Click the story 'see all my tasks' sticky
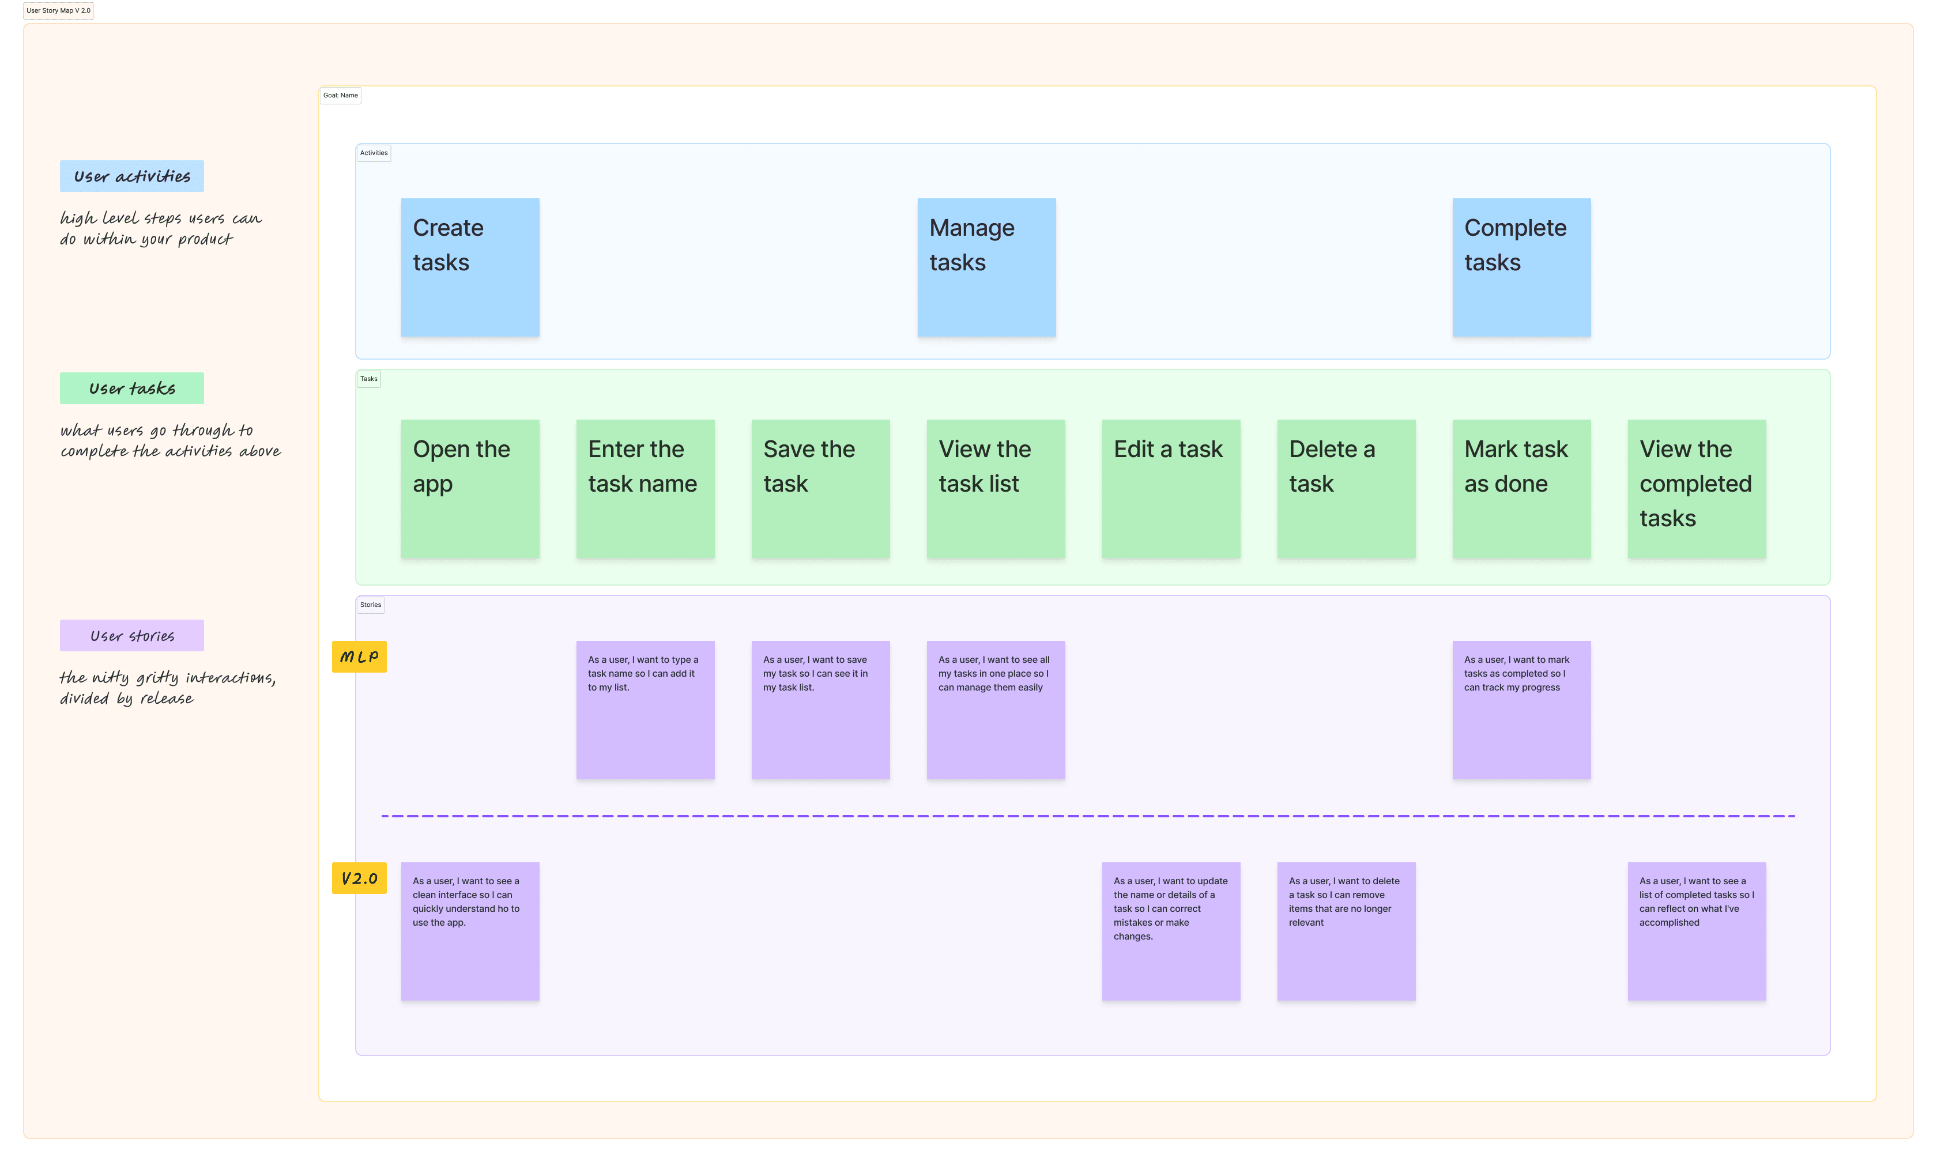The width and height of the screenshot is (1937, 1162). 996,710
